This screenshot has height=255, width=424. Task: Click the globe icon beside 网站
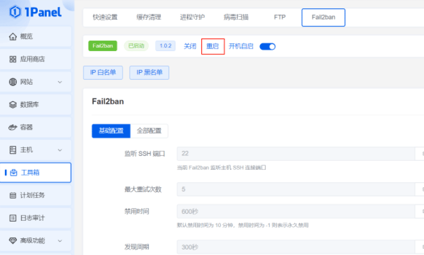click(13, 82)
